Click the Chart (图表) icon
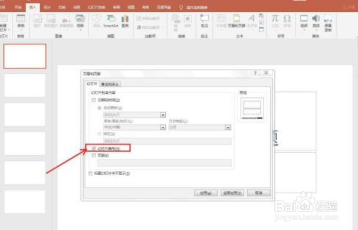The width and height of the screenshot is (358, 230). click(x=125, y=21)
